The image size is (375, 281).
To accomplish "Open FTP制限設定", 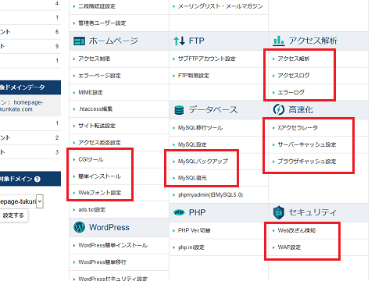I will (194, 76).
